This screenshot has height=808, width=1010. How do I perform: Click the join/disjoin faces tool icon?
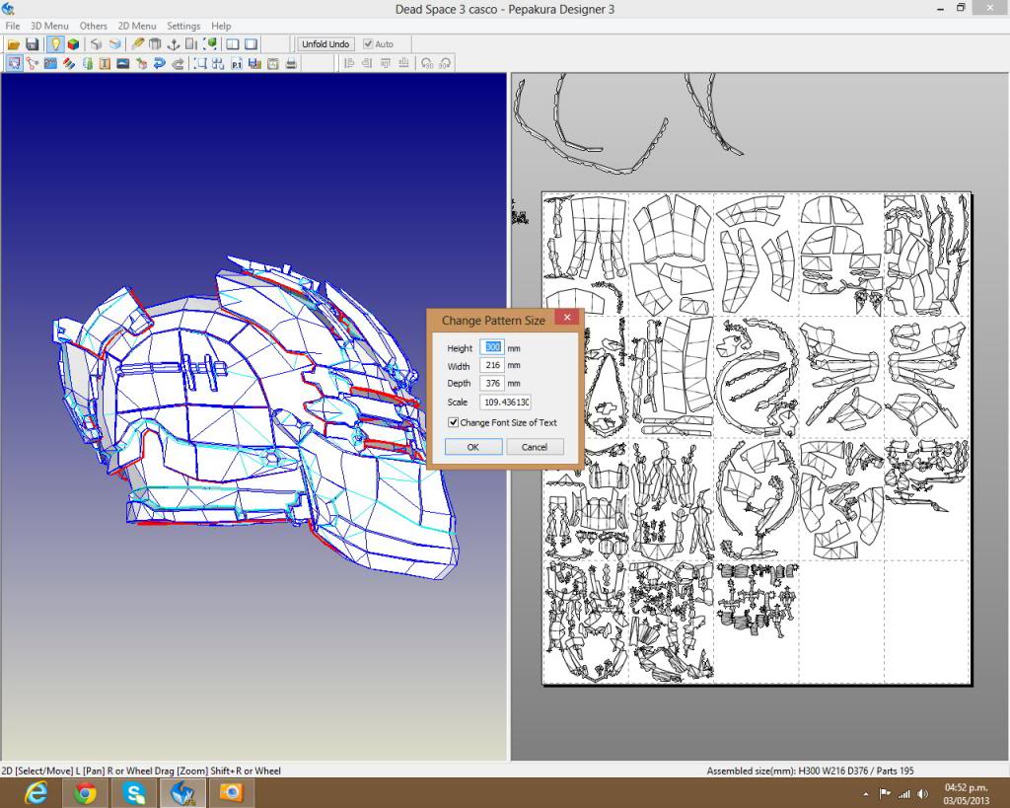33,63
